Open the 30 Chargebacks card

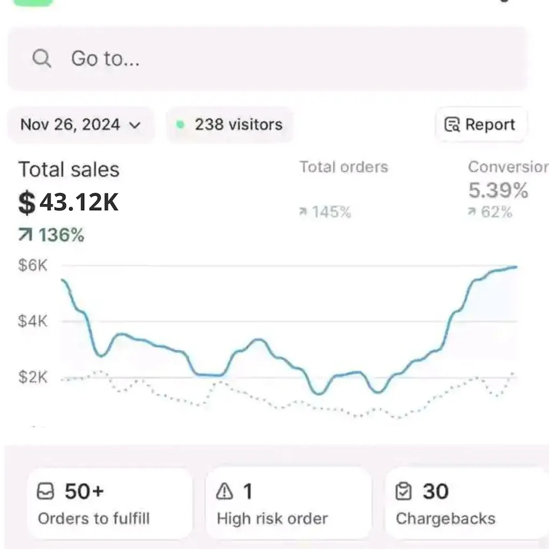pos(466,504)
